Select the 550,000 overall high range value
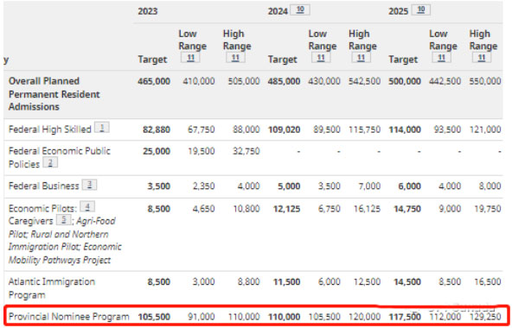Screen dimensions: 512x328 point(485,81)
